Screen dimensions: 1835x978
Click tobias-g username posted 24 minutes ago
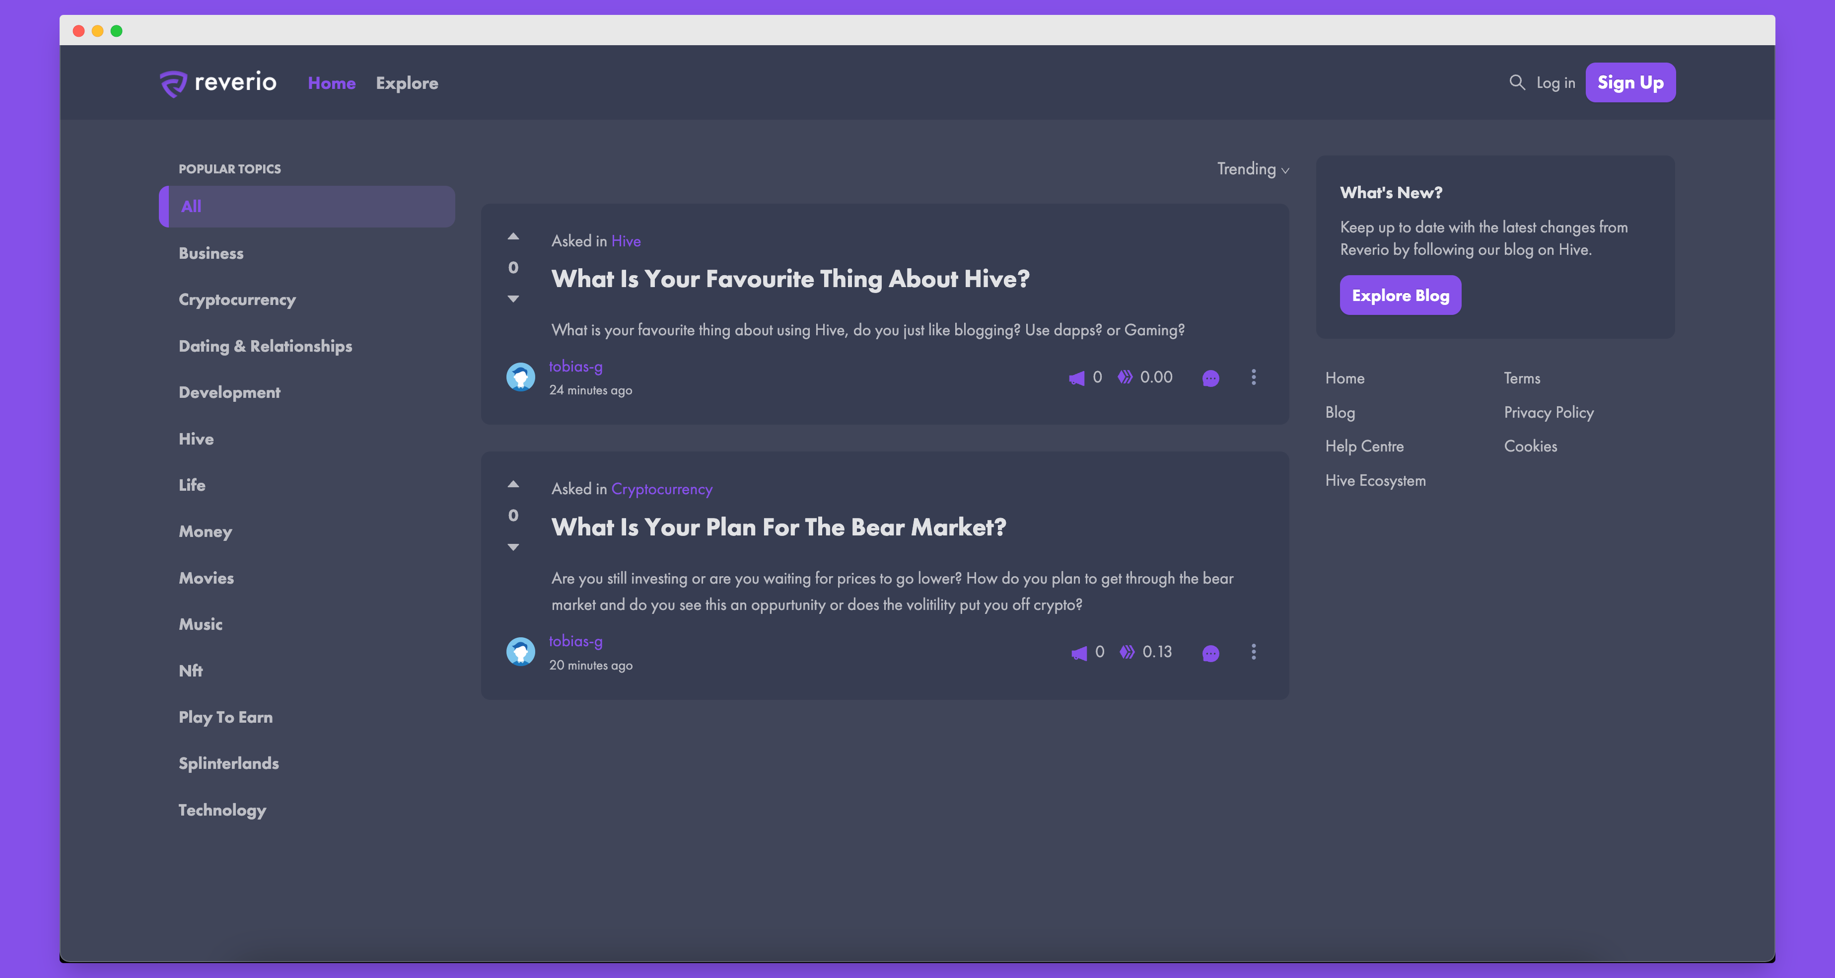(x=575, y=367)
